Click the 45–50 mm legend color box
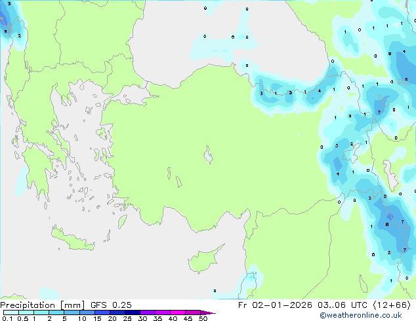Viewport: 416px width, 321px height. [193, 312]
